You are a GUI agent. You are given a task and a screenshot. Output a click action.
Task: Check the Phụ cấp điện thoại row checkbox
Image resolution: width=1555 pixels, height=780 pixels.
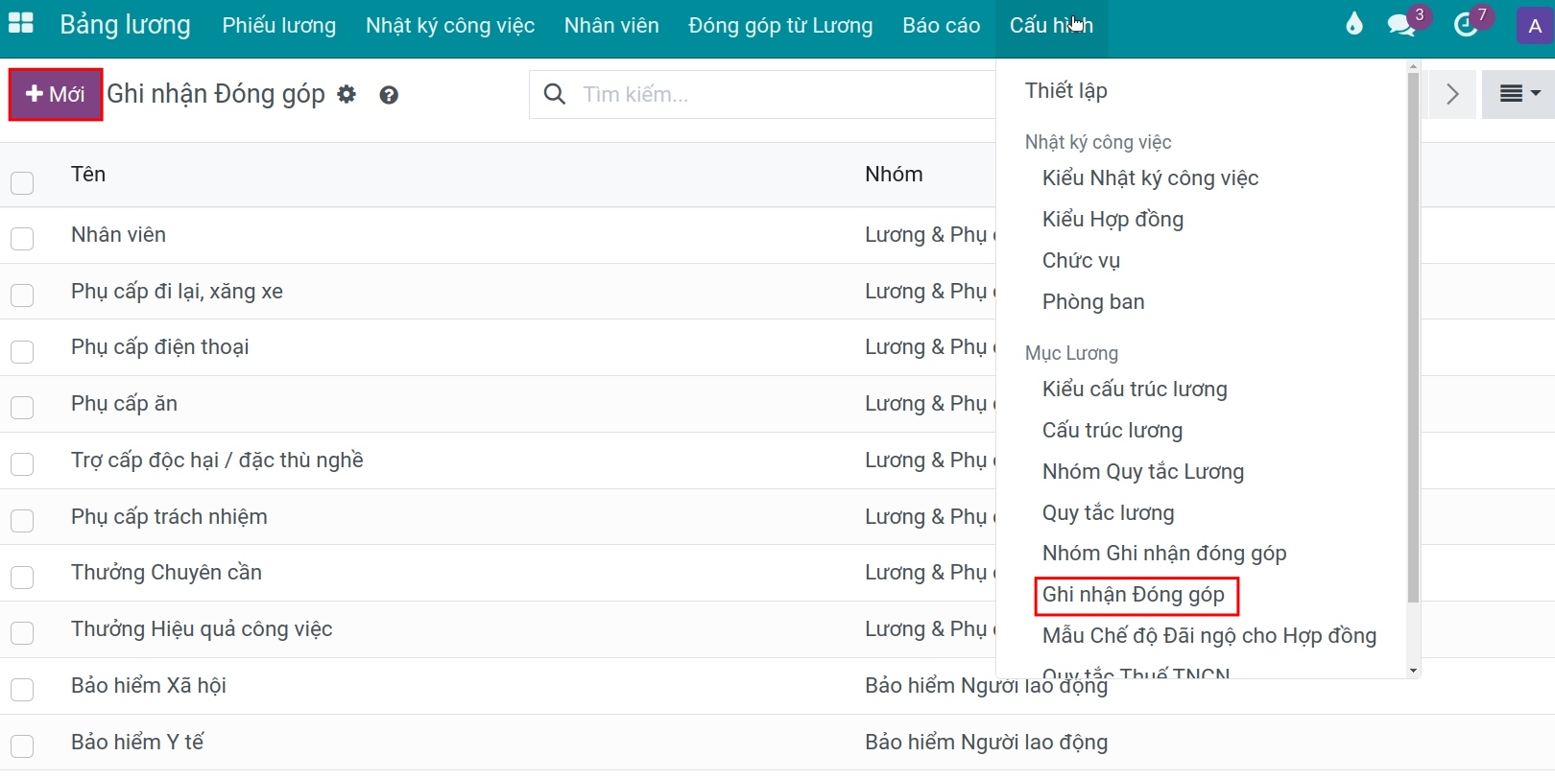coord(22,351)
